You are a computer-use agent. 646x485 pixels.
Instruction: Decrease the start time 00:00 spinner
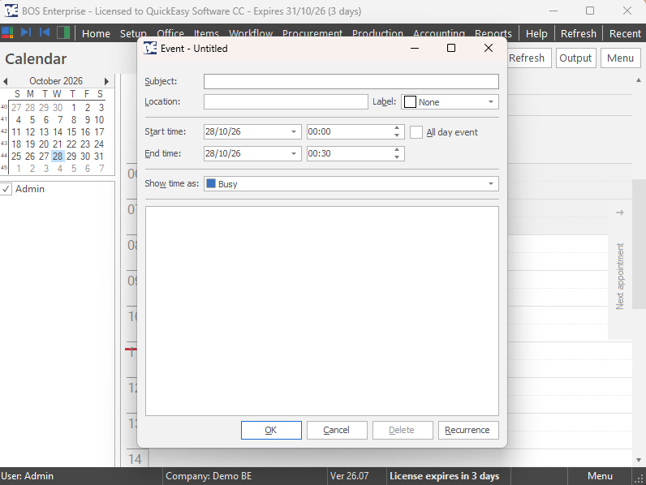click(x=397, y=135)
